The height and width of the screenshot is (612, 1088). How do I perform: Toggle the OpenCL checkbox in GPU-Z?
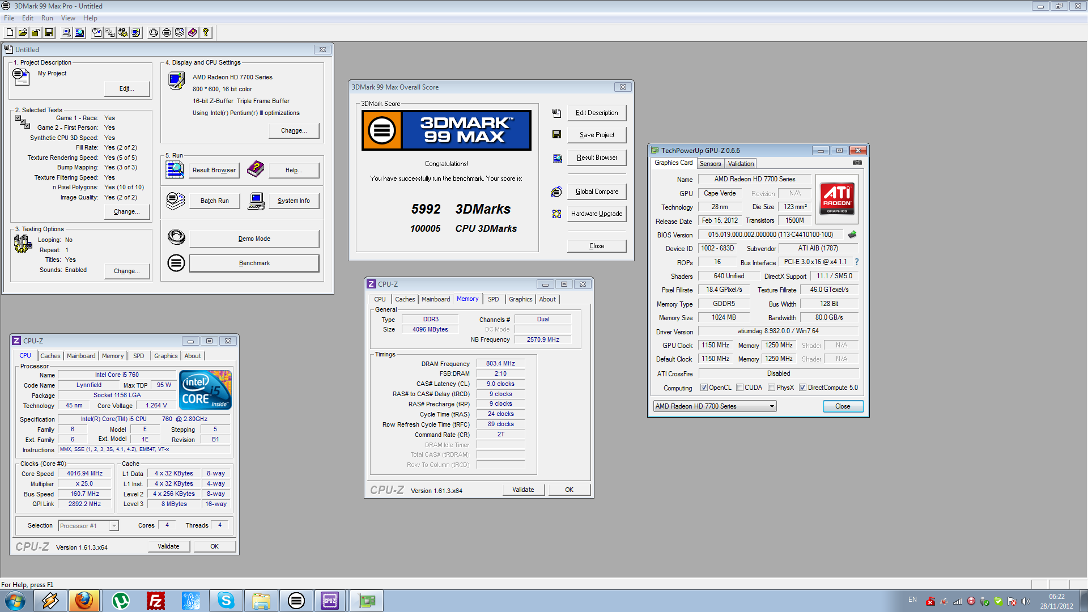(x=704, y=388)
